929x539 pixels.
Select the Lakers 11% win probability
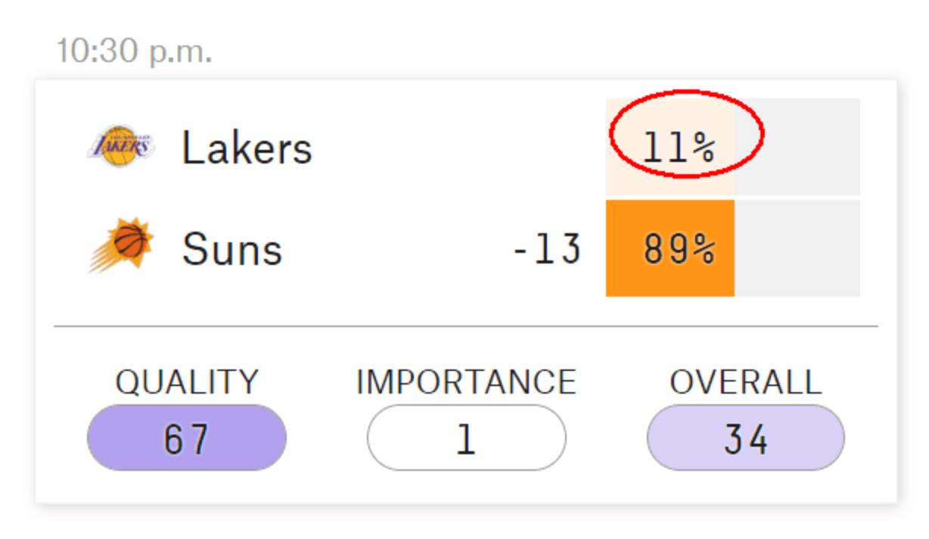point(678,148)
